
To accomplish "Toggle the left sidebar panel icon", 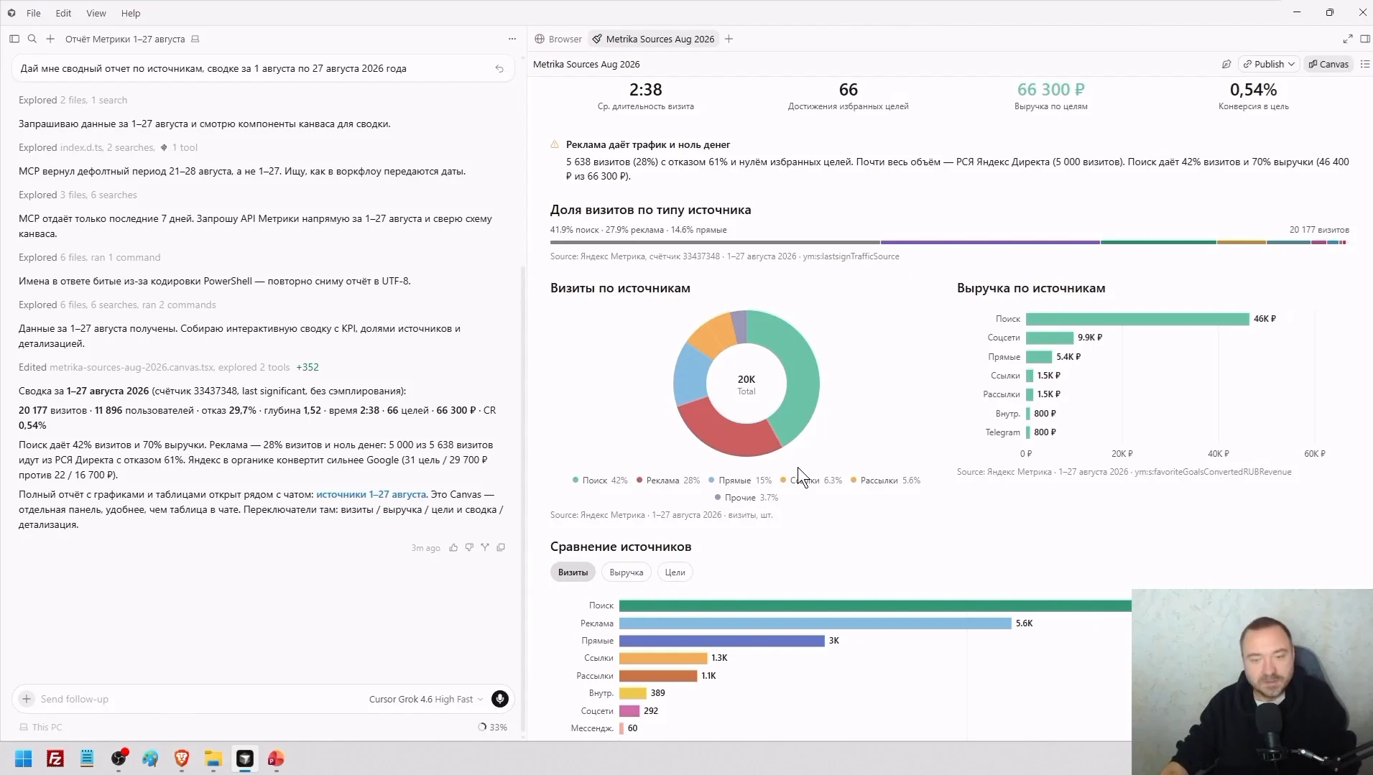I will pos(14,39).
